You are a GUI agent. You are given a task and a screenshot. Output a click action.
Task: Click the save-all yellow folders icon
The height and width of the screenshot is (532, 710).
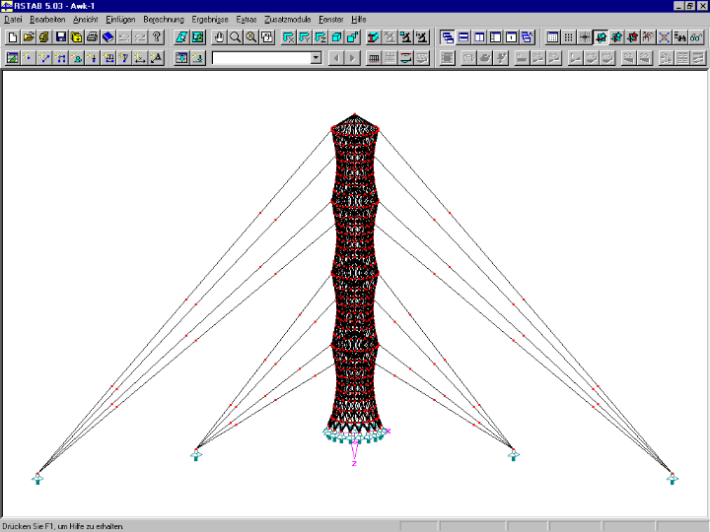coord(76,37)
